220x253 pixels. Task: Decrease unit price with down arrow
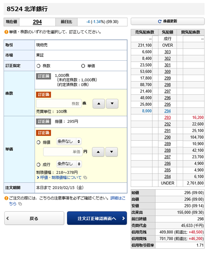(x=112, y=152)
